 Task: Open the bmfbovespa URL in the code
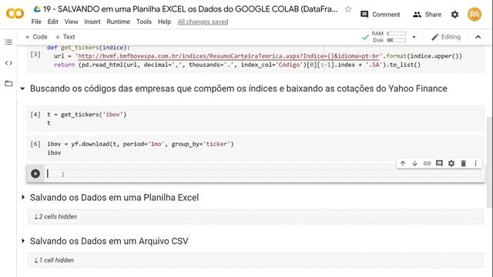pyautogui.click(x=228, y=56)
